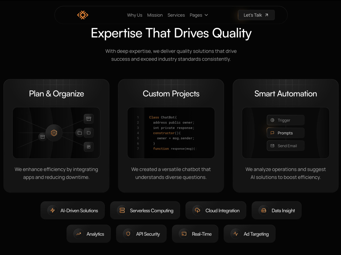Image resolution: width=341 pixels, height=255 pixels.
Task: Click the API Security tag
Action: coord(142,234)
